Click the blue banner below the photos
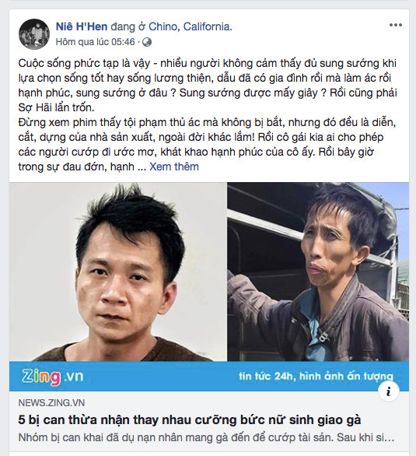The image size is (416, 456). click(209, 376)
